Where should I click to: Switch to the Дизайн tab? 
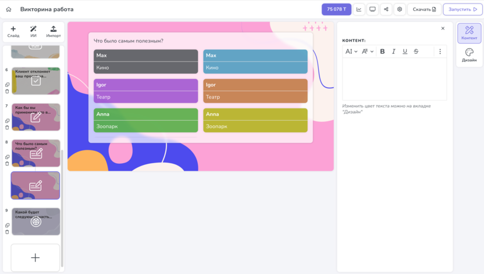469,55
